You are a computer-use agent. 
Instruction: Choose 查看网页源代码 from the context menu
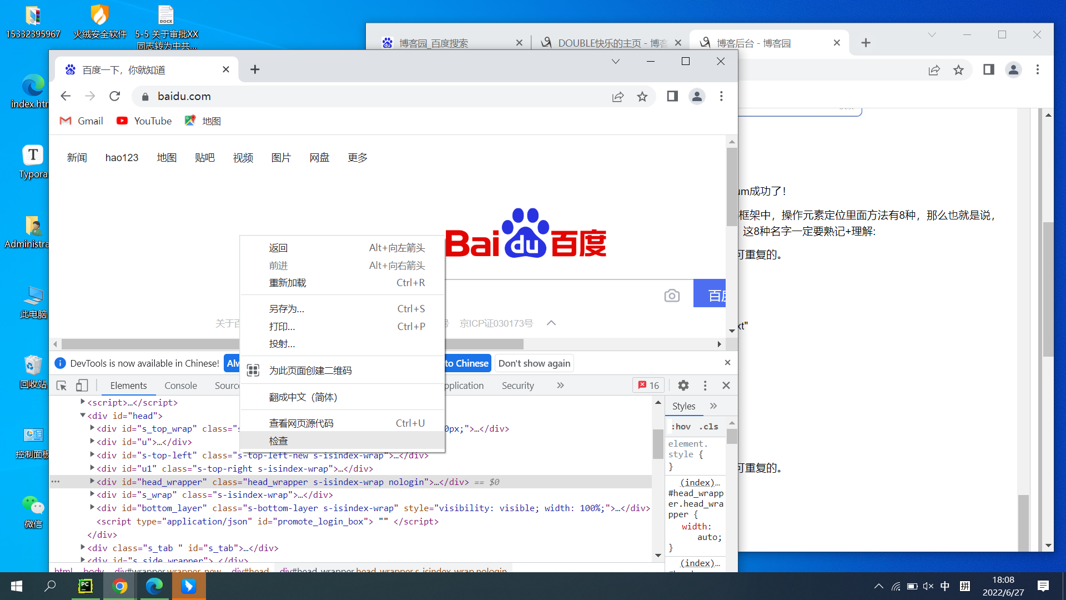pos(301,423)
